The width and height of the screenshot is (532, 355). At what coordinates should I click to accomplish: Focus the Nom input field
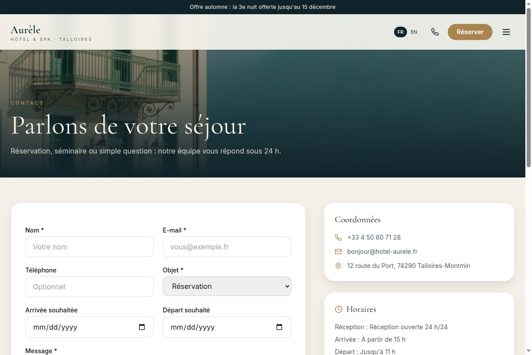pos(90,247)
